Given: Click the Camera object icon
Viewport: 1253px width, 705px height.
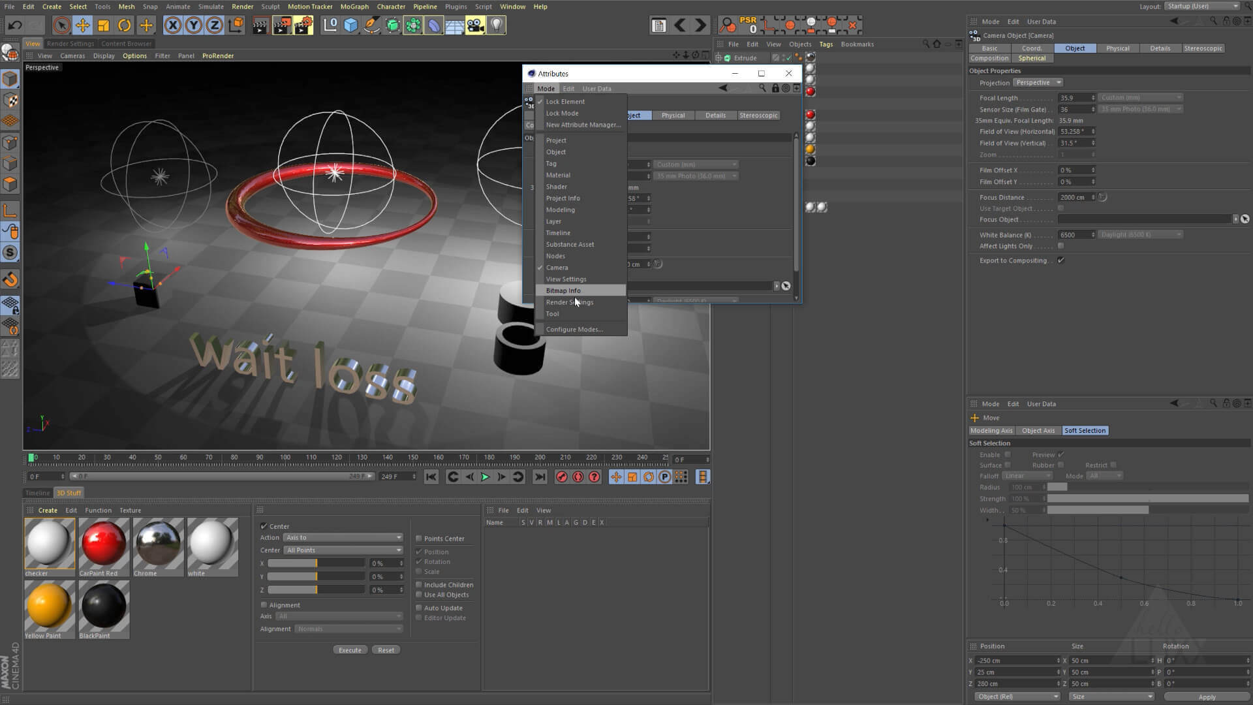Looking at the screenshot, I should pyautogui.click(x=475, y=25).
